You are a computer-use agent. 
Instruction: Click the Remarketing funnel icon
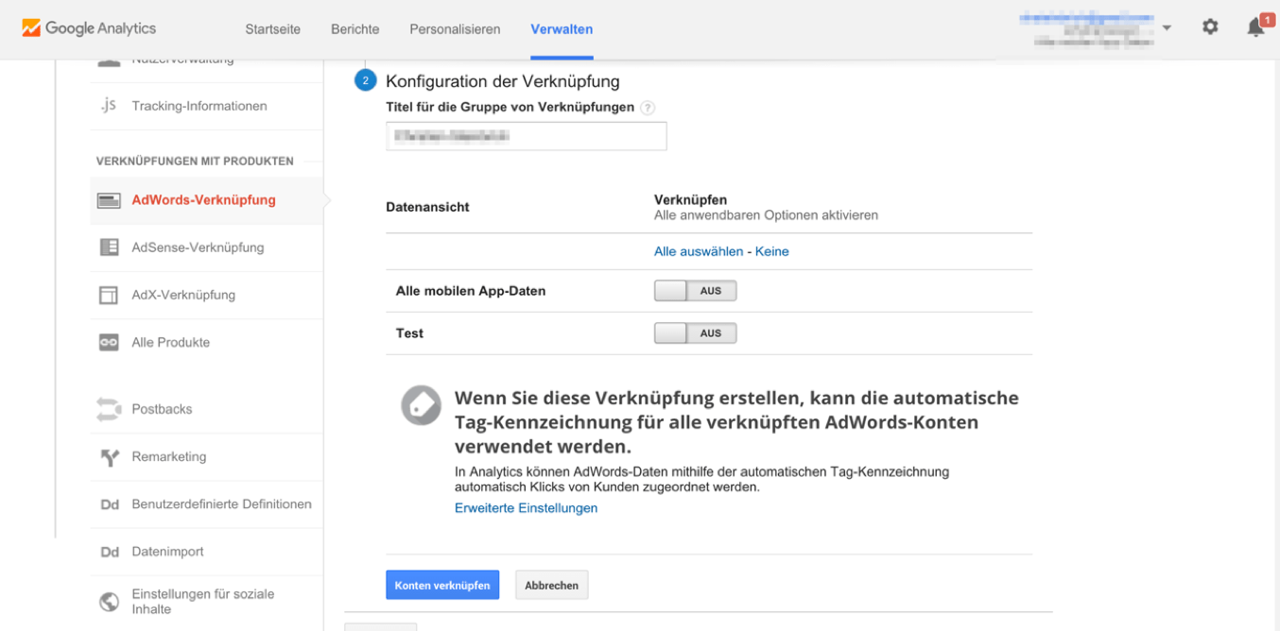tap(109, 457)
